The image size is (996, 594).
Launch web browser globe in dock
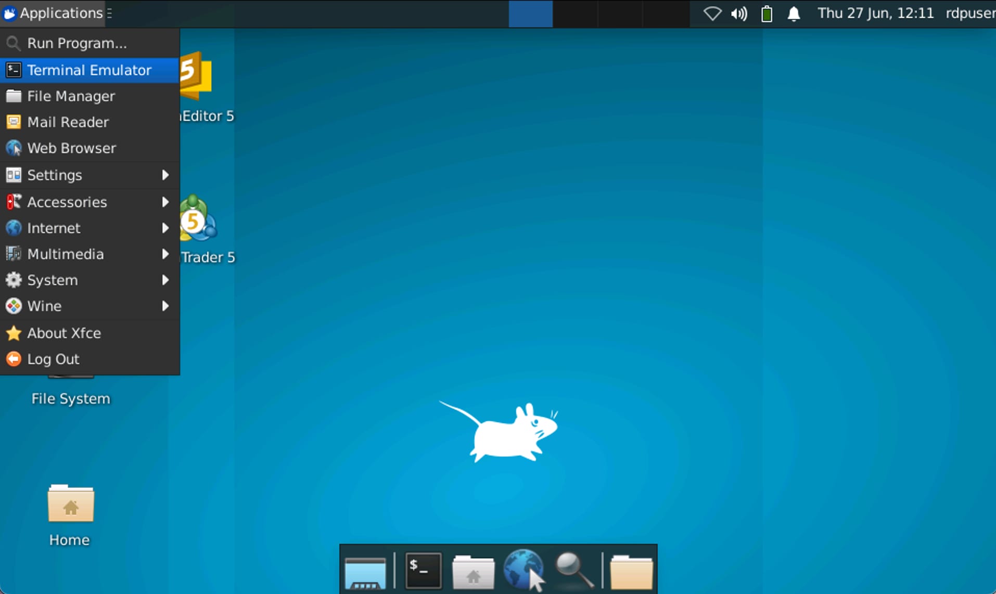[x=523, y=571]
